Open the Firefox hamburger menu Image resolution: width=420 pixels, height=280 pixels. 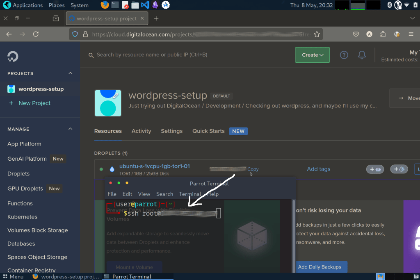(411, 34)
